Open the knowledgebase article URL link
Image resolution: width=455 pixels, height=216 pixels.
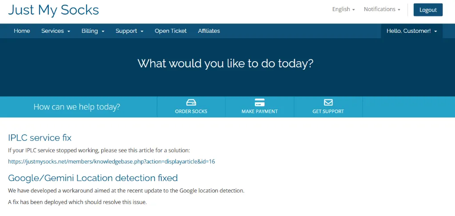pyautogui.click(x=112, y=161)
